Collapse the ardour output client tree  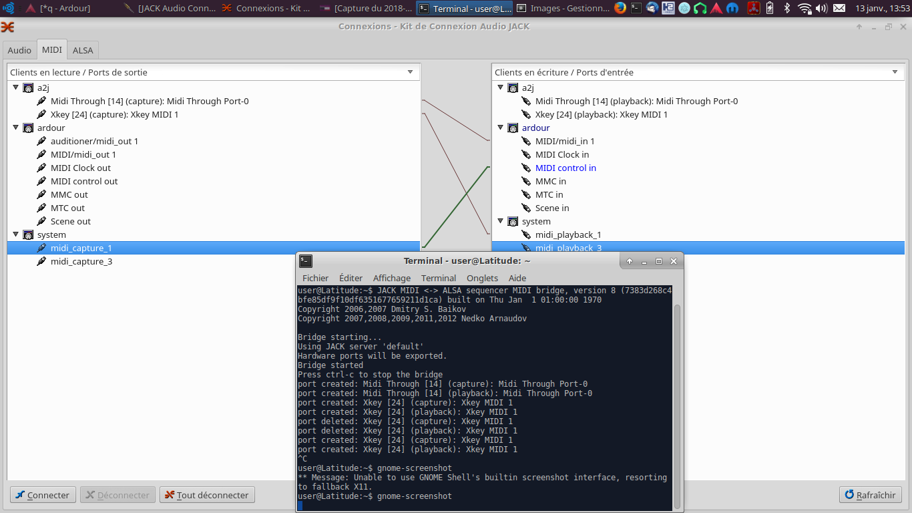coord(16,128)
